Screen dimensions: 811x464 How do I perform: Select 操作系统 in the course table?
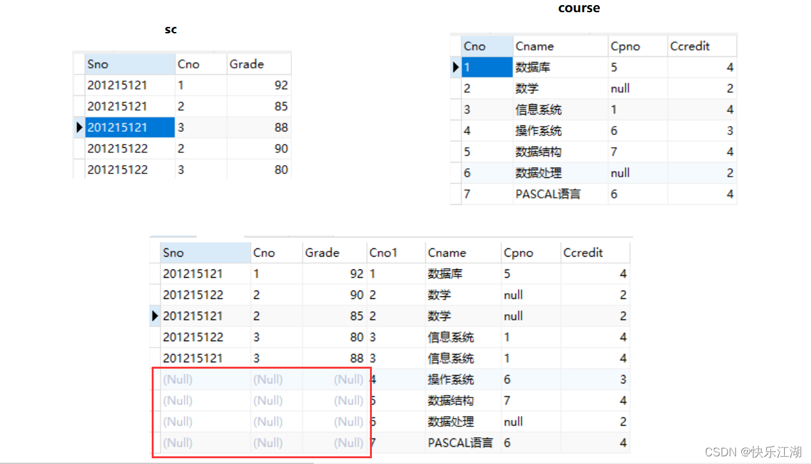pos(561,131)
